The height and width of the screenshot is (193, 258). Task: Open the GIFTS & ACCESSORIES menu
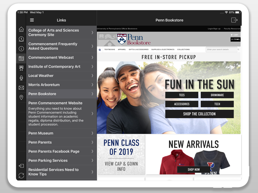click(x=139, y=49)
